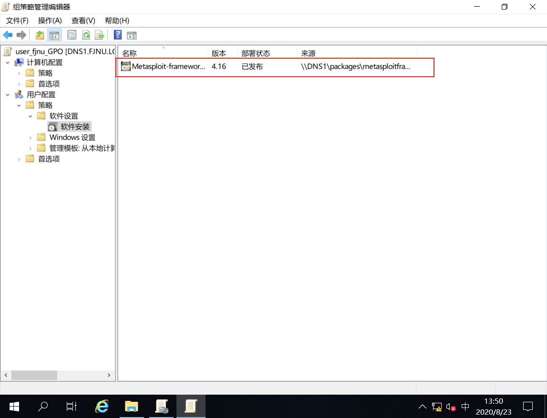Select the user_fjnu_GPO root node
The height and width of the screenshot is (418, 547).
(x=65, y=51)
